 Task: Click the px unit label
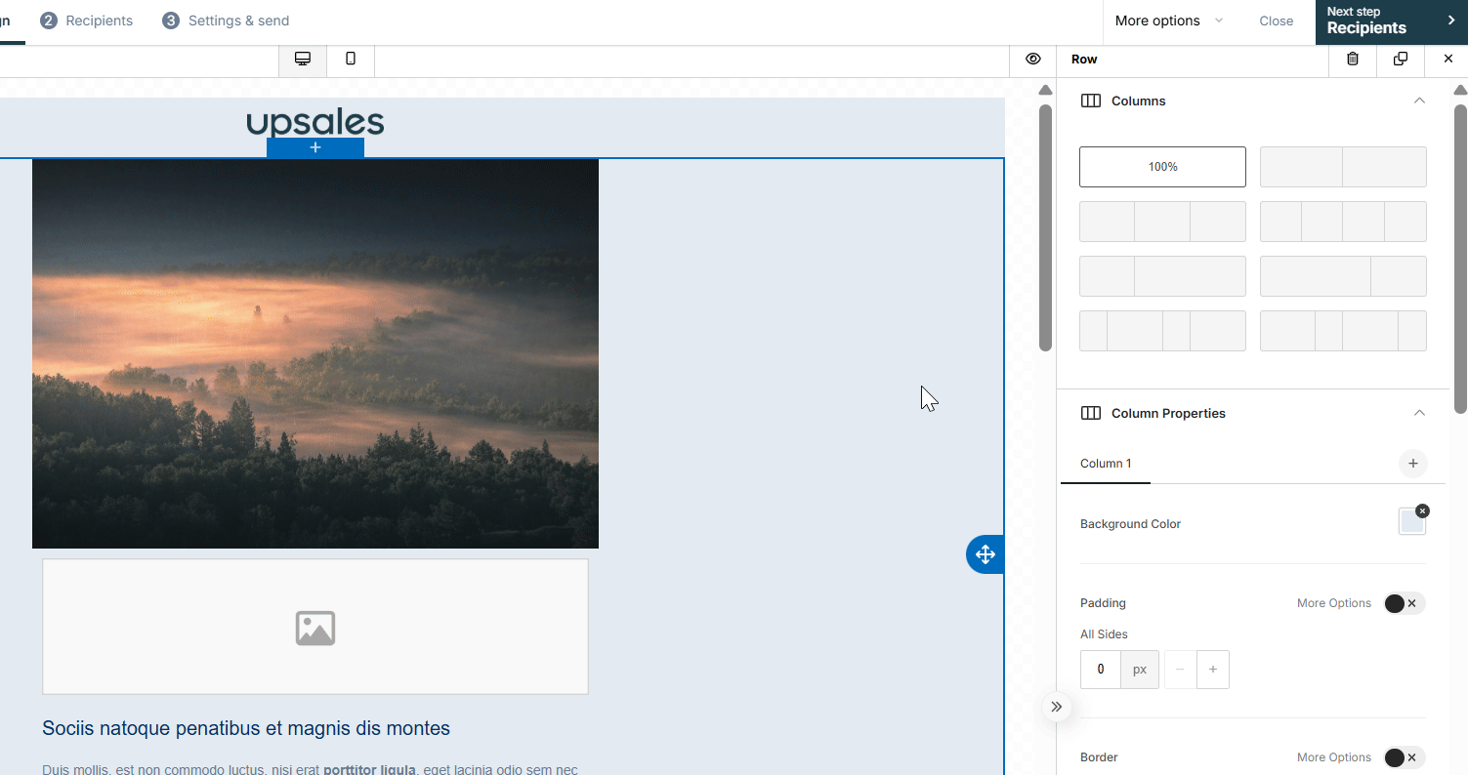(1140, 670)
